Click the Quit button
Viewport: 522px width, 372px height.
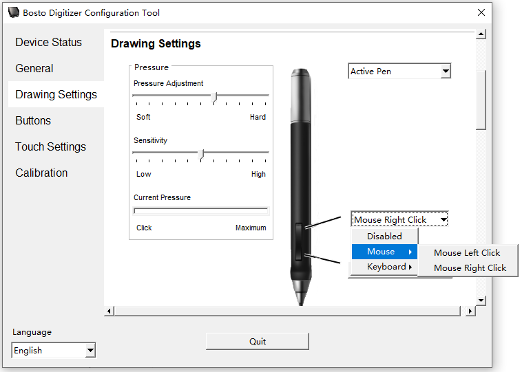(x=258, y=342)
